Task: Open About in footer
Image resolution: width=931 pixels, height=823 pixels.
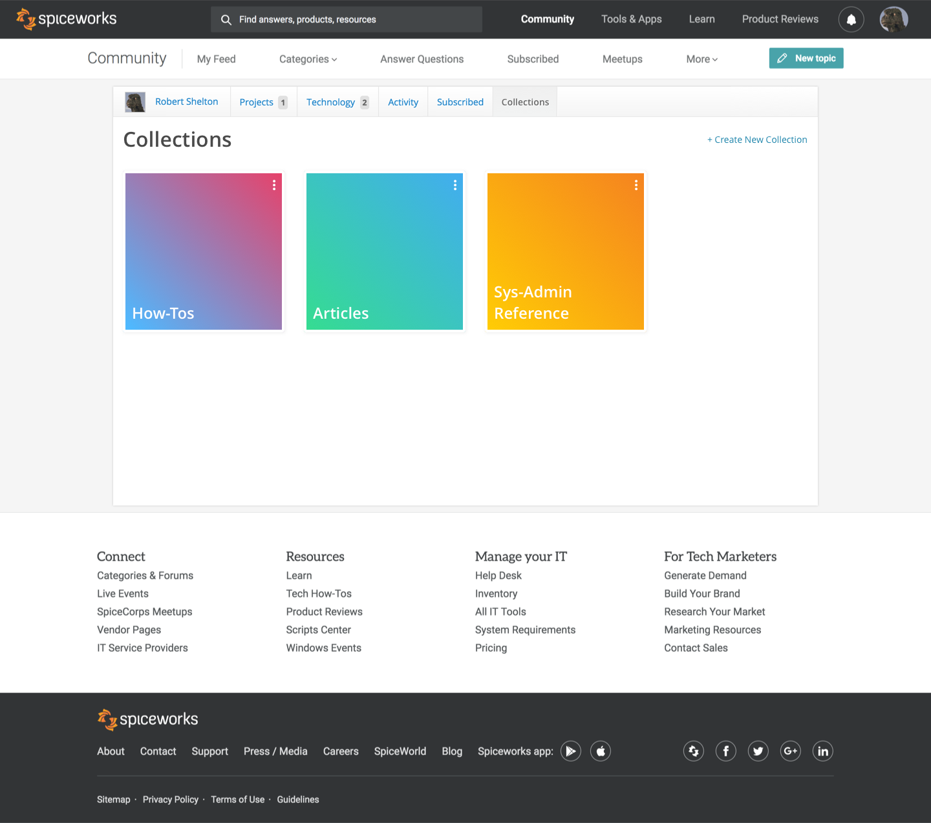Action: pos(111,751)
